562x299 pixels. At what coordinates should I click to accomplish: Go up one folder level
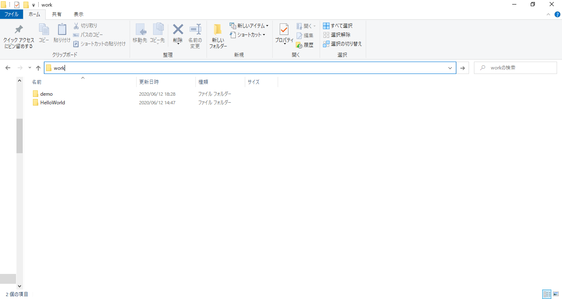pos(38,68)
